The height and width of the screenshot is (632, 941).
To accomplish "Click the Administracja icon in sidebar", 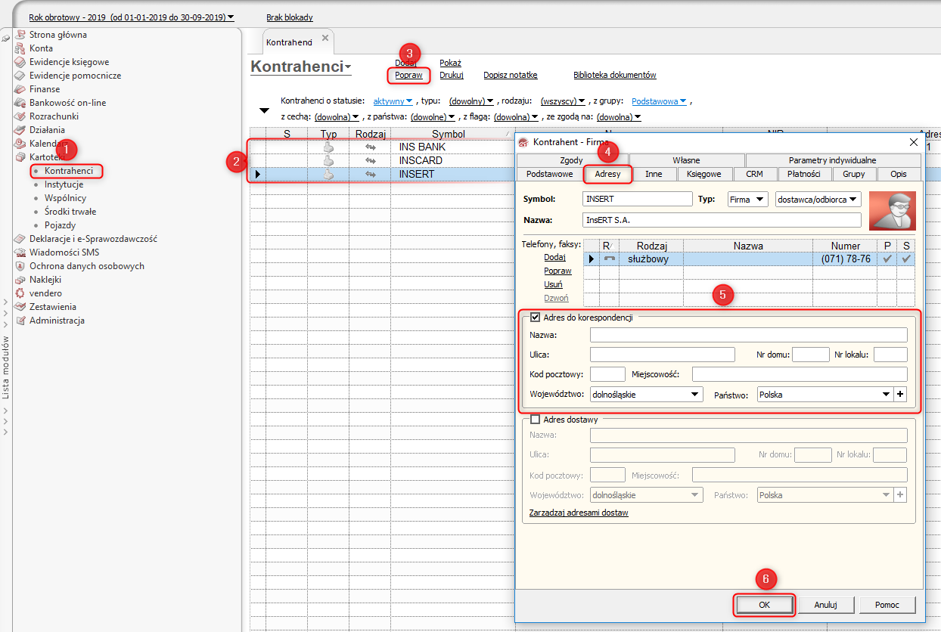I will pos(20,321).
